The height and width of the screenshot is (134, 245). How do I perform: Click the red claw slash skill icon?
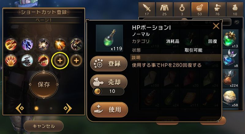coord(11,60)
